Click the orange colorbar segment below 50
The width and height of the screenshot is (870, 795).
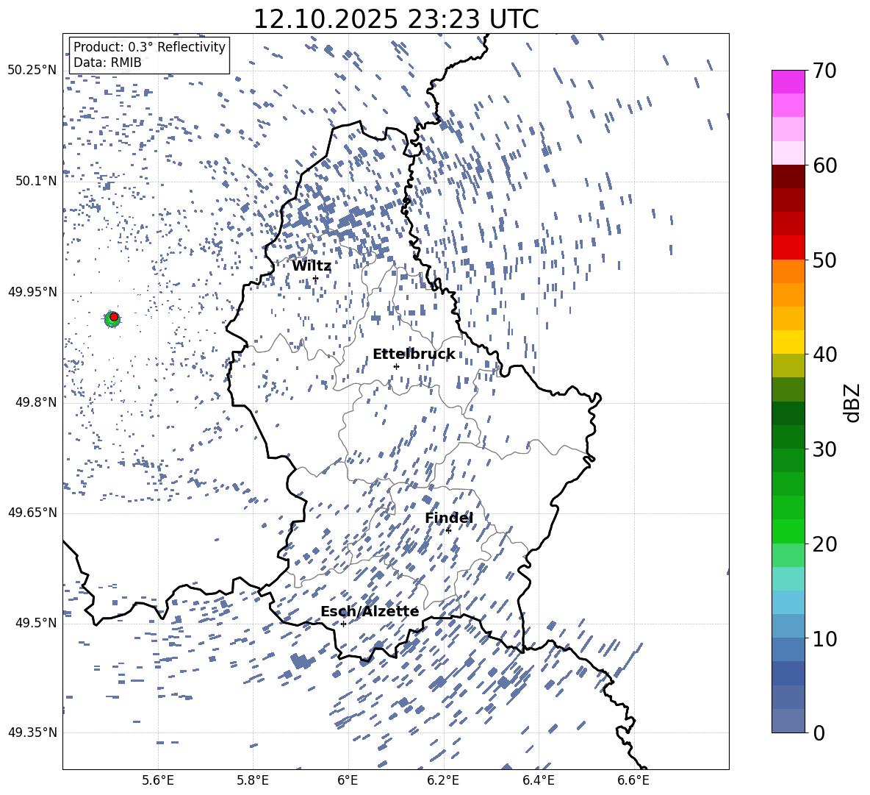(x=788, y=271)
